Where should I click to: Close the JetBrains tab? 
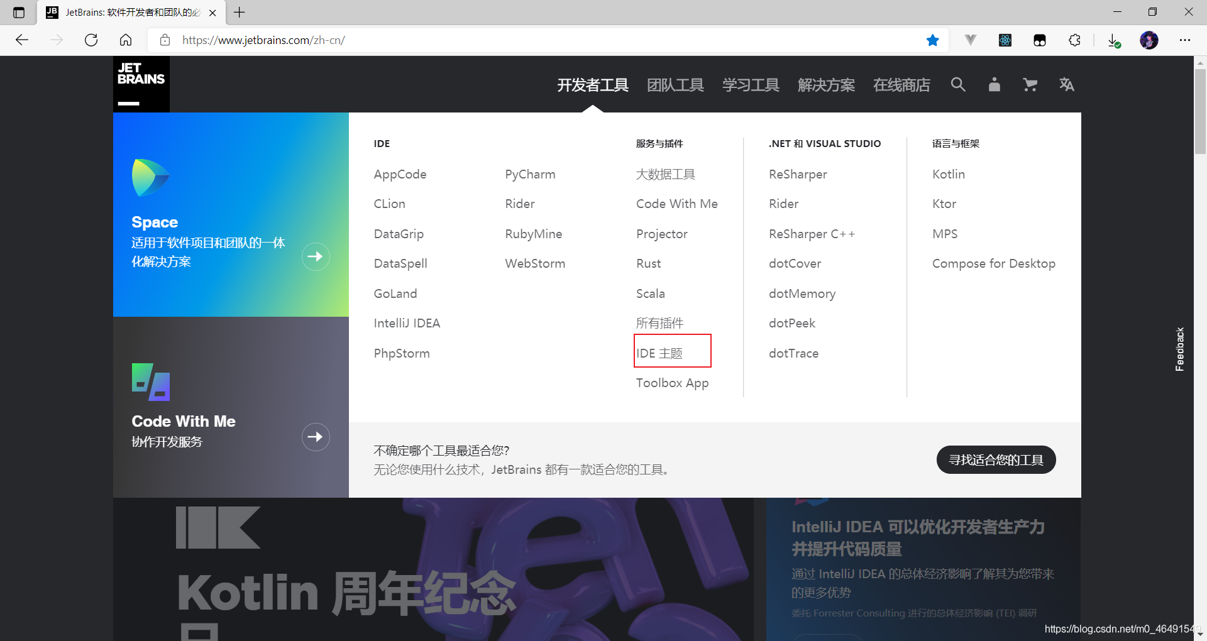pyautogui.click(x=212, y=13)
